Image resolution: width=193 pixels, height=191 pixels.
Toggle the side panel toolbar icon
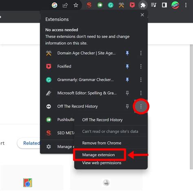pyautogui.click(x=164, y=5)
